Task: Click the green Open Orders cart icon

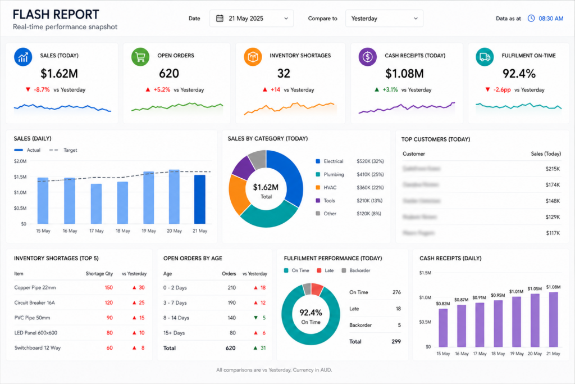Action: point(140,57)
